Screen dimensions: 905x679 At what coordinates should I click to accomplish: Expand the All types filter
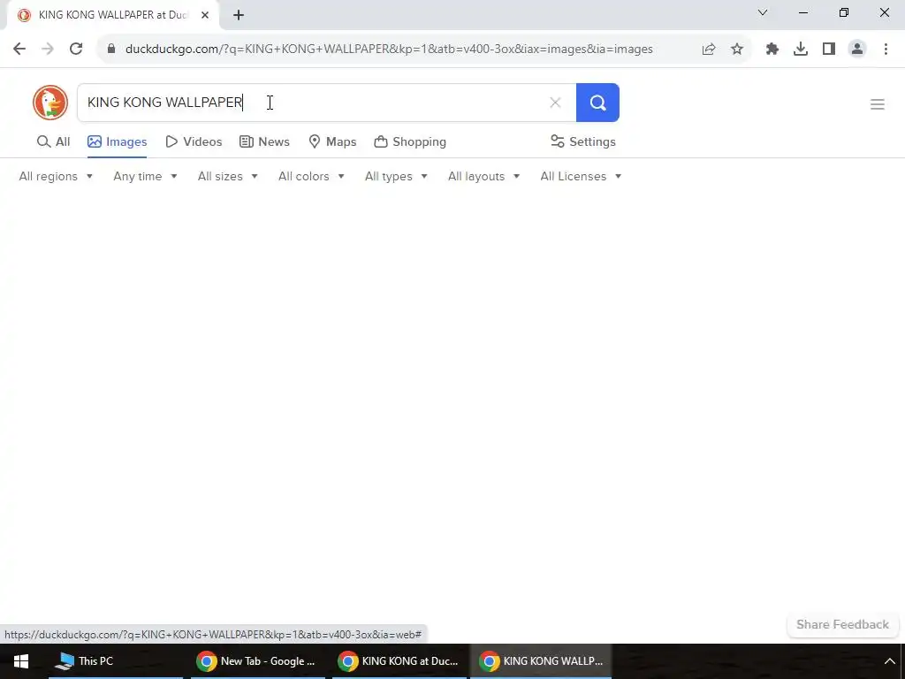point(396,176)
